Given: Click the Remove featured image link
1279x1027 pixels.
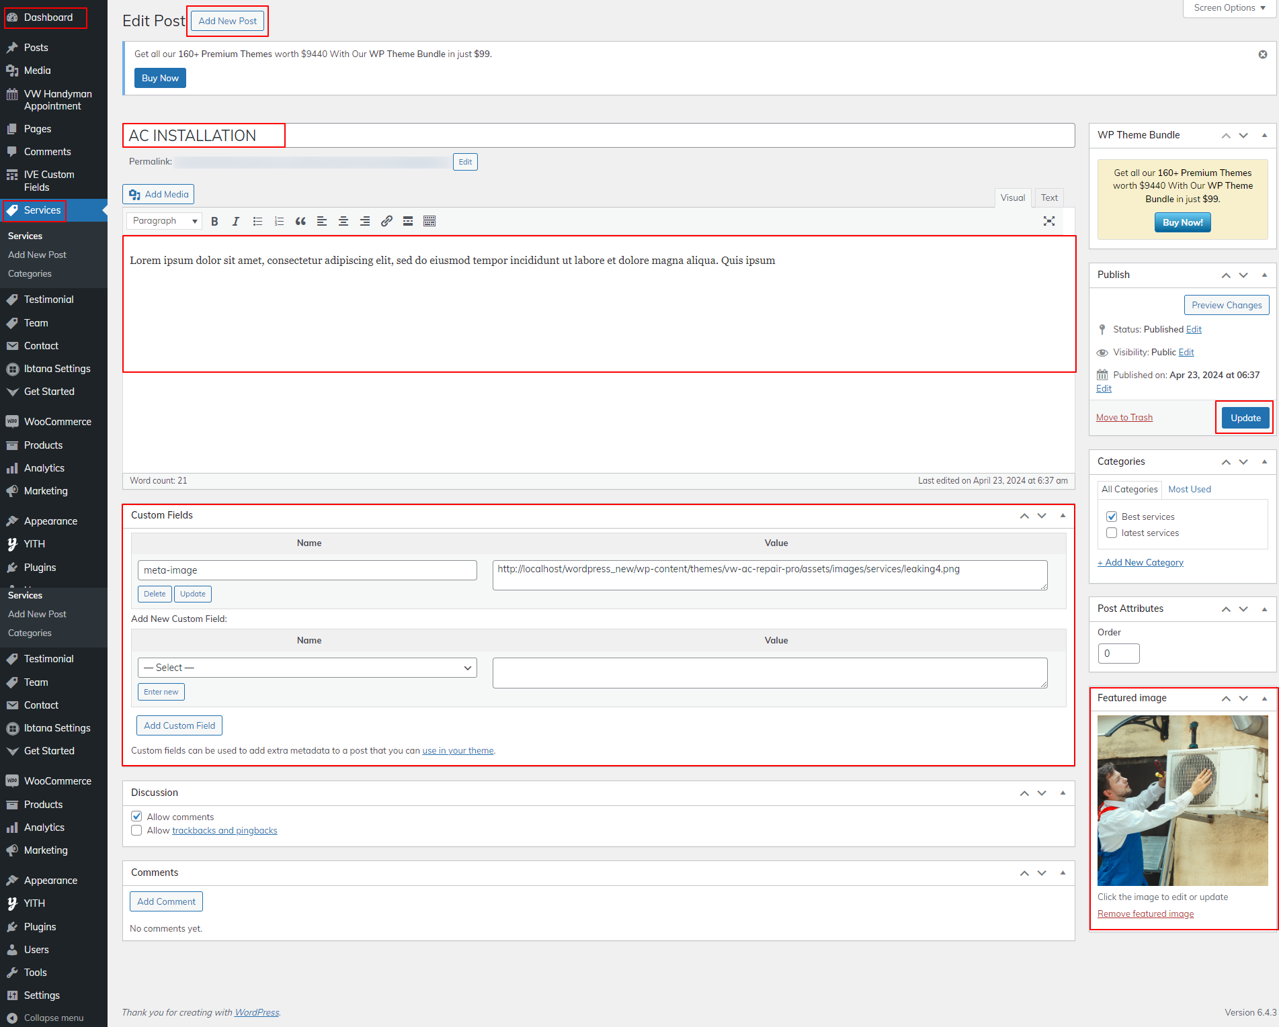Looking at the screenshot, I should coord(1145,913).
